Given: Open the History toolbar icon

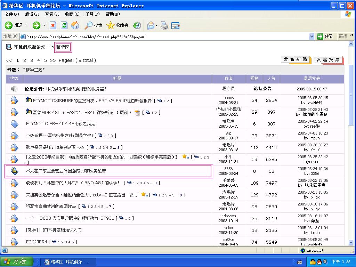Looking at the screenshot, I should click(137, 25).
